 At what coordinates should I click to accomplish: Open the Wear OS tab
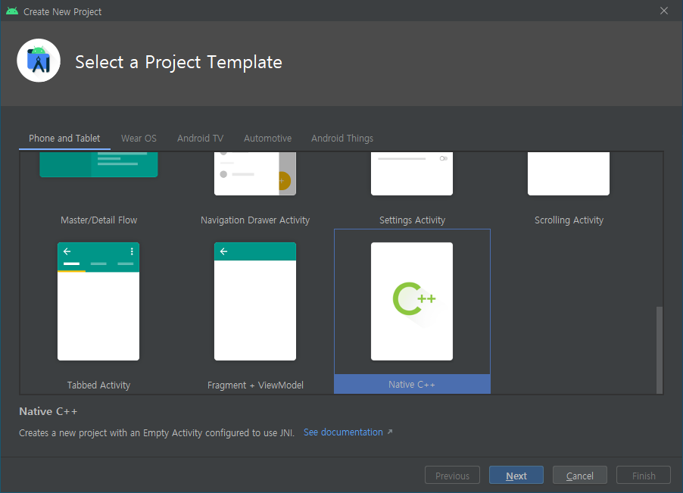coord(139,138)
